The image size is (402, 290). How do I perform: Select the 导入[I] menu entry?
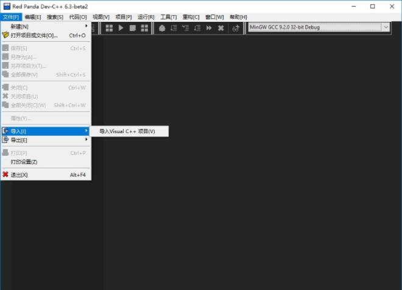click(x=46, y=131)
